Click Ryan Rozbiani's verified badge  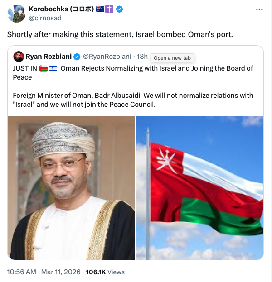coord(77,57)
